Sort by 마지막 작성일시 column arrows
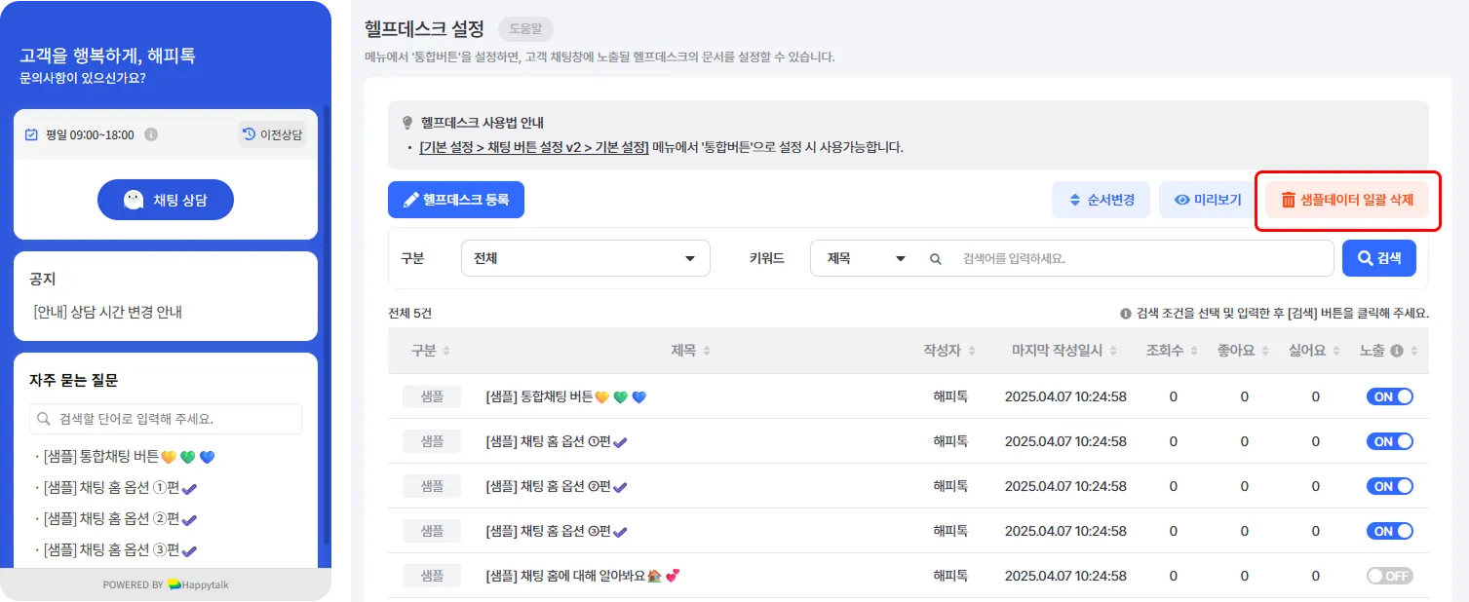This screenshot has width=1469, height=602. coord(1113,351)
